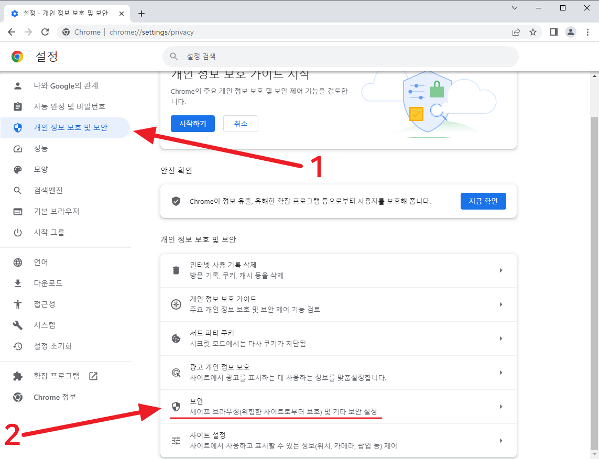
Task: Click the browser back arrow
Action: (12, 32)
